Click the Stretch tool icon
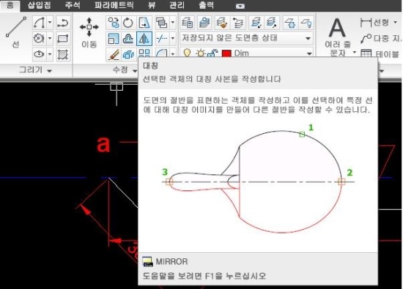Viewport: 403px width, 289px height. click(144, 23)
